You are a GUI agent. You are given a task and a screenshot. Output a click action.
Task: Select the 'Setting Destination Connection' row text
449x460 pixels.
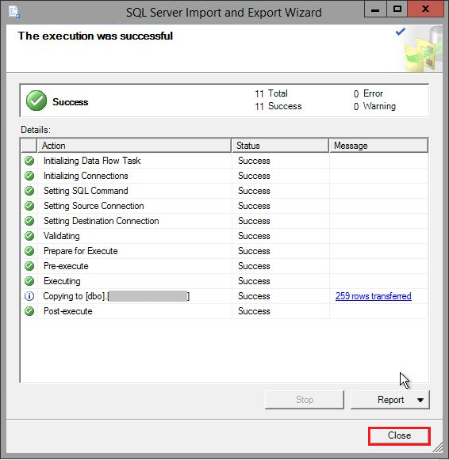coord(101,221)
